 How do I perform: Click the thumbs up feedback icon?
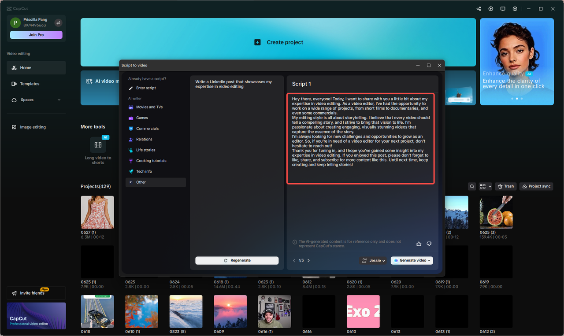(x=419, y=244)
